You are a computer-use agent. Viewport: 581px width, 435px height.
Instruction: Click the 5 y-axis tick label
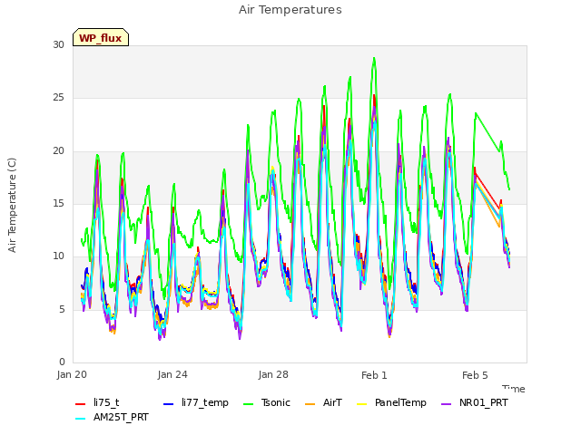[x=62, y=309]
